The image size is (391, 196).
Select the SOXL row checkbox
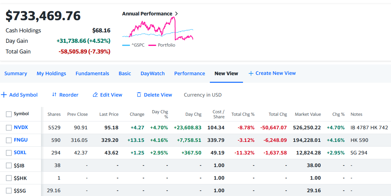click(9, 153)
